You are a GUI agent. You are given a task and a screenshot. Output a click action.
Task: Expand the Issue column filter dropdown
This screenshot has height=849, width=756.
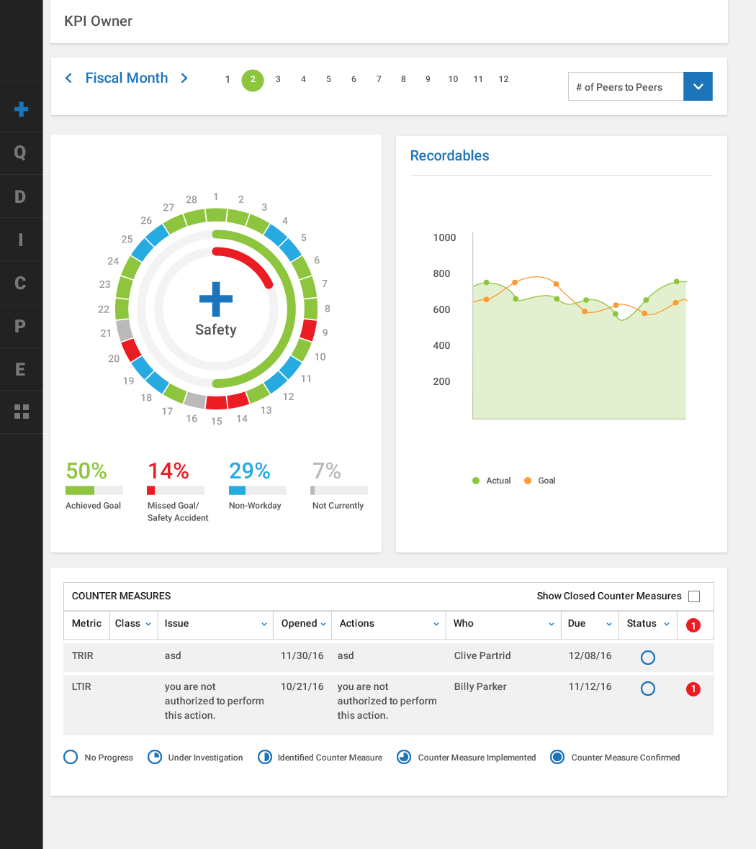pyautogui.click(x=264, y=624)
